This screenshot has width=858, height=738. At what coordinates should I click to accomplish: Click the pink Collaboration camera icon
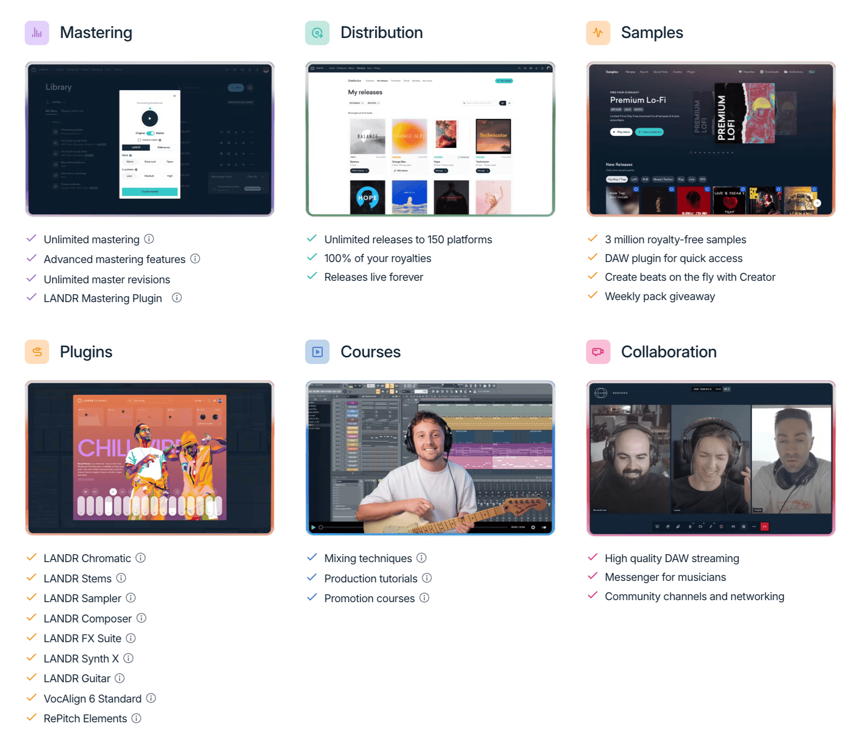598,352
